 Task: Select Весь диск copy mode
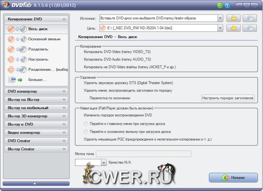click(37, 29)
